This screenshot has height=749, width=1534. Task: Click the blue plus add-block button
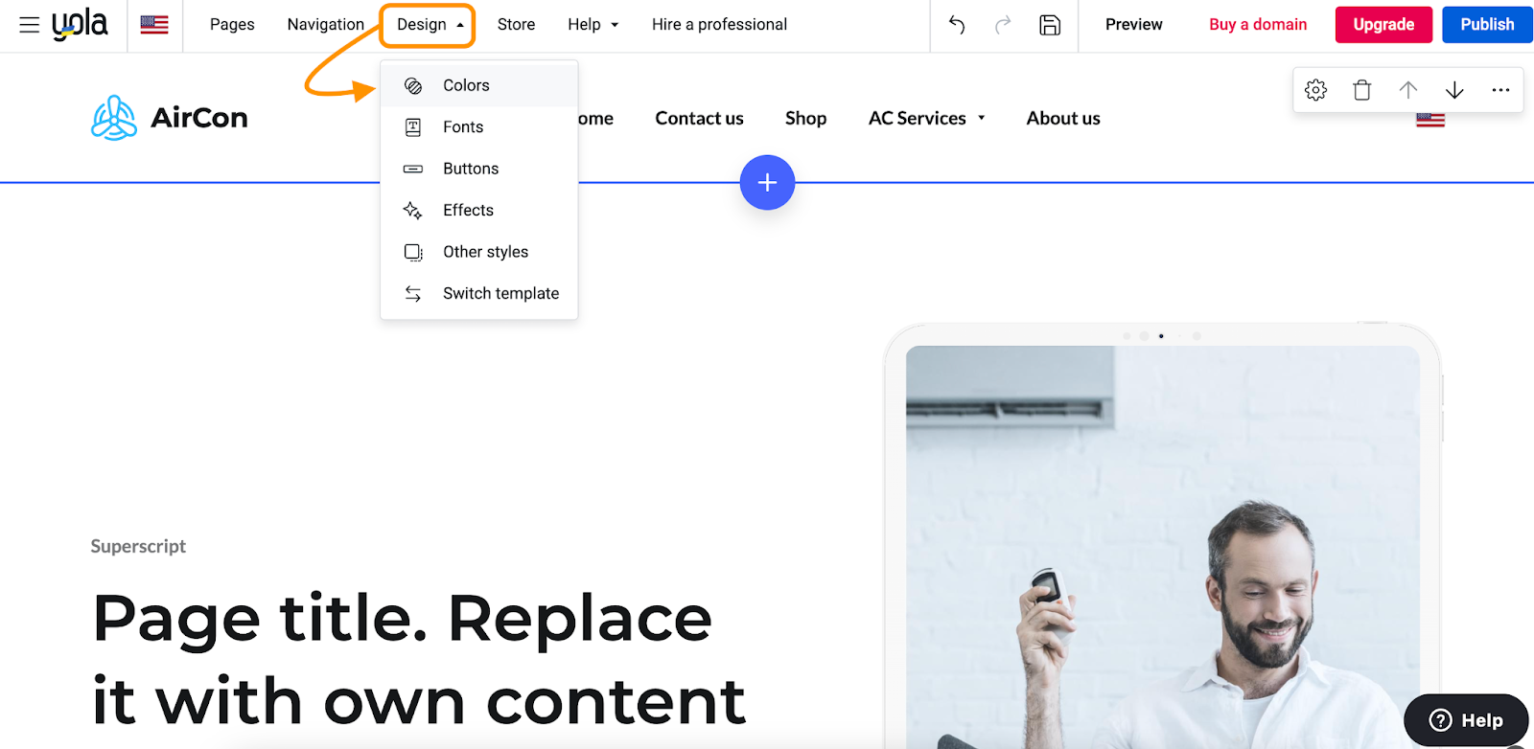click(x=767, y=182)
